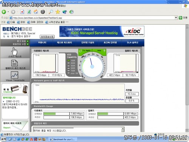Open the 초고속 인터넷 navigation tab
This screenshot has height=142, width=189.
point(110,42)
